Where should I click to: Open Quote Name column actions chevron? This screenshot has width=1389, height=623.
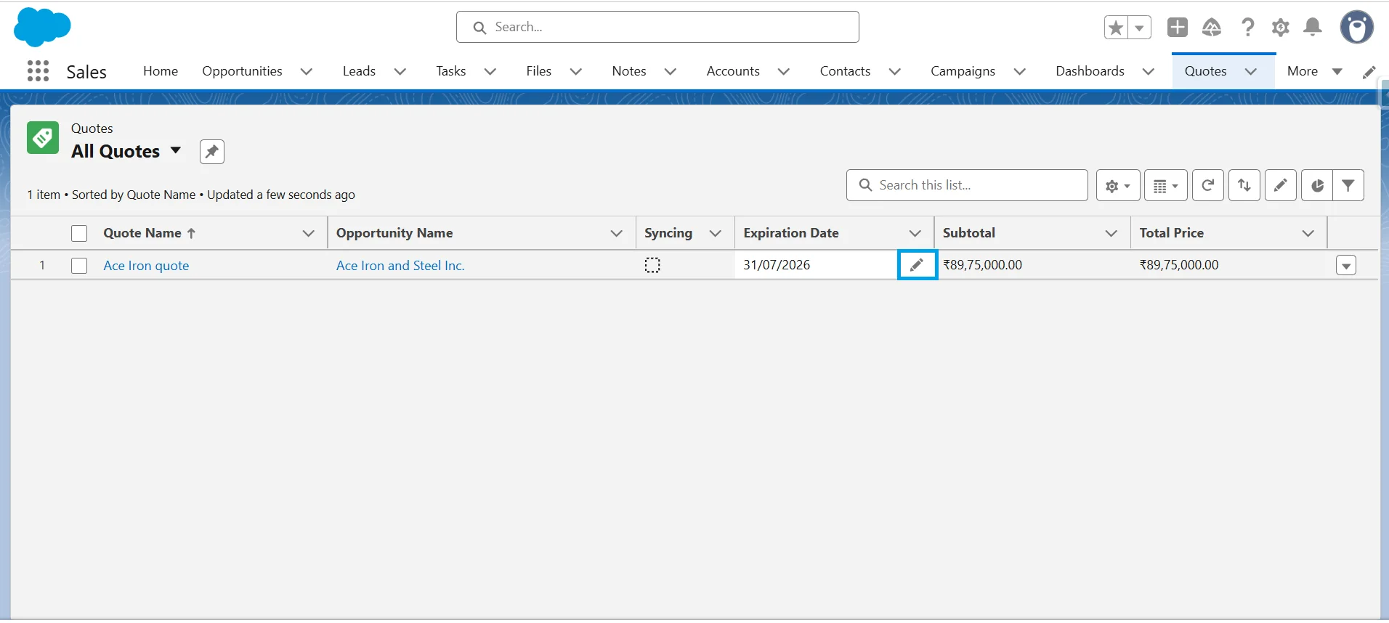point(309,233)
